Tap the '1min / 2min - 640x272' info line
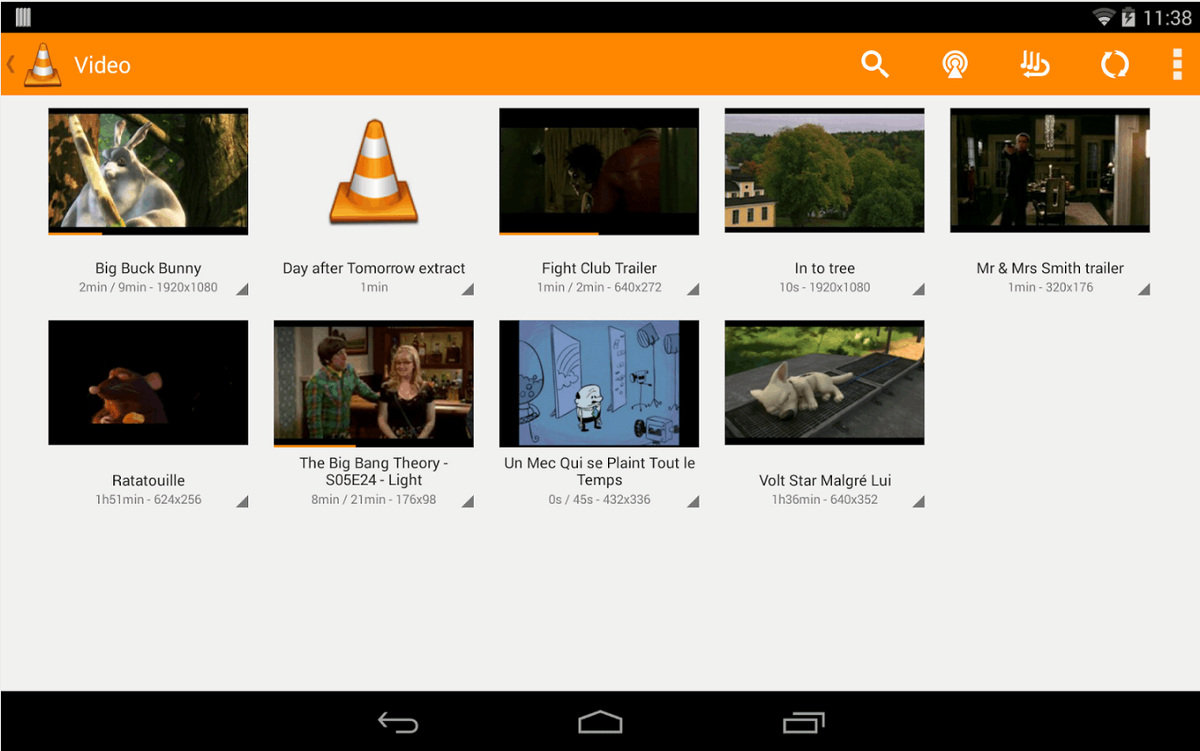The height and width of the screenshot is (751, 1200). point(599,287)
